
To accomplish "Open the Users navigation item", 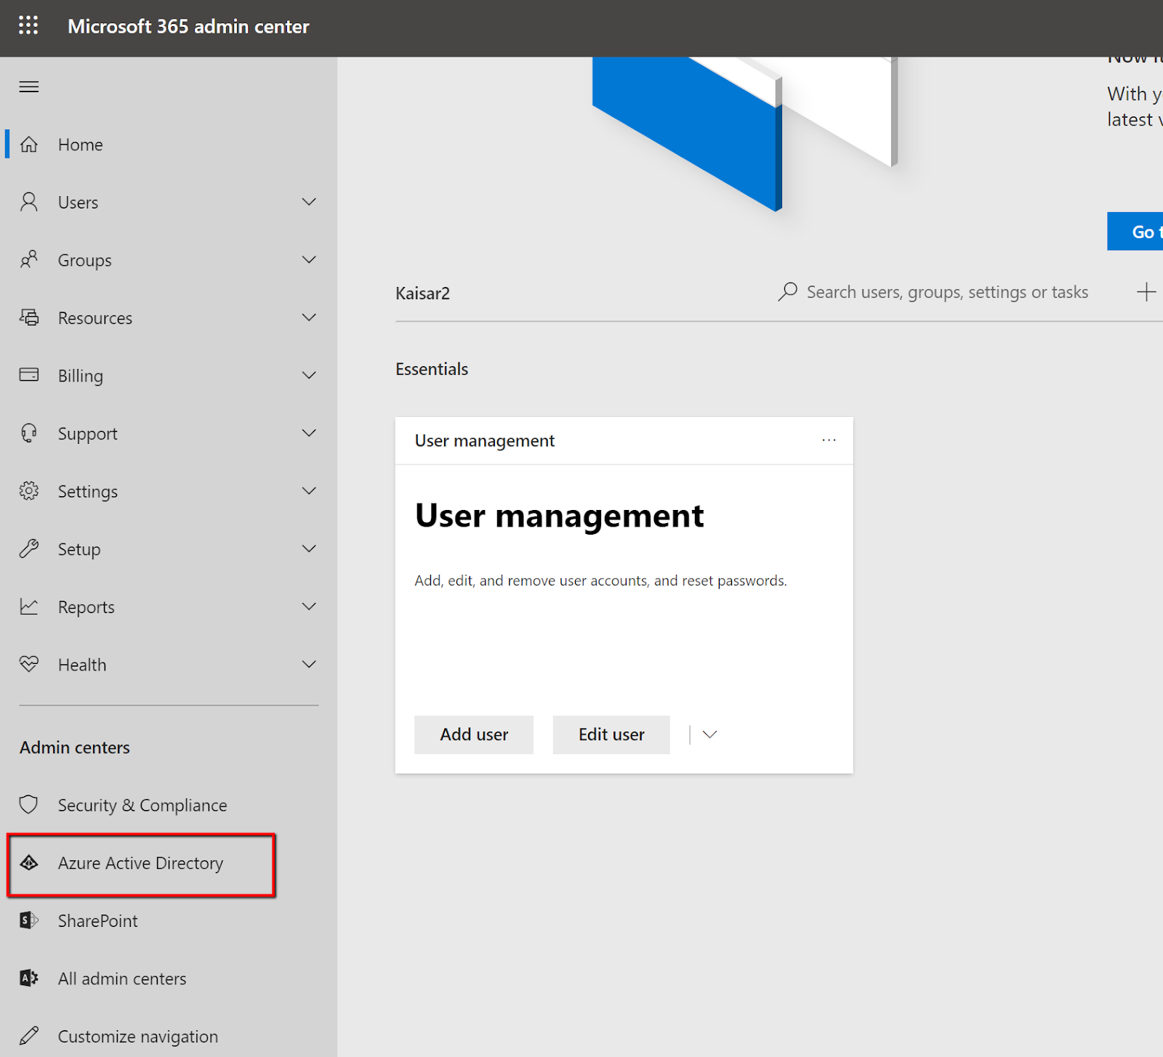I will pyautogui.click(x=169, y=202).
